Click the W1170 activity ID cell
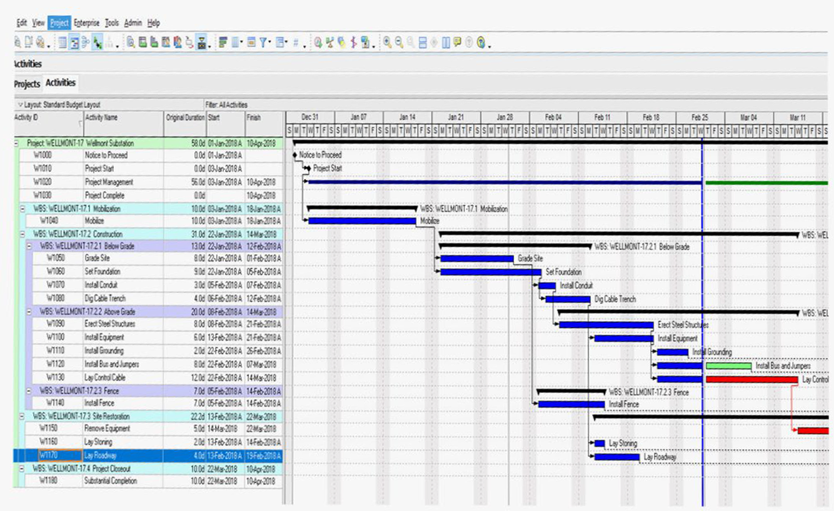Image resolution: width=834 pixels, height=511 pixels. click(x=60, y=455)
